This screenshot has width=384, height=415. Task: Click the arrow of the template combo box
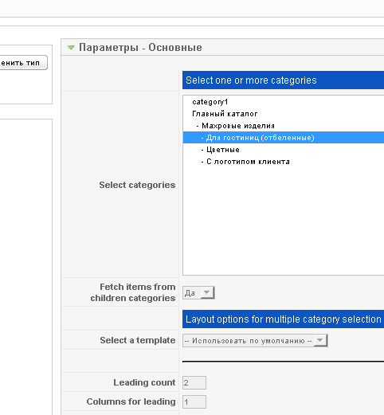[320, 340]
